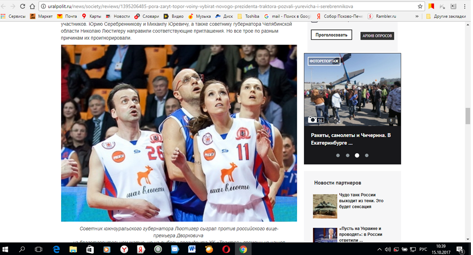Select the third active slider dot

tap(357, 156)
